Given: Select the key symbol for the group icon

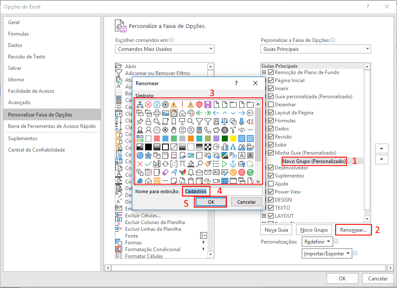Looking at the screenshot, I should point(157,120).
